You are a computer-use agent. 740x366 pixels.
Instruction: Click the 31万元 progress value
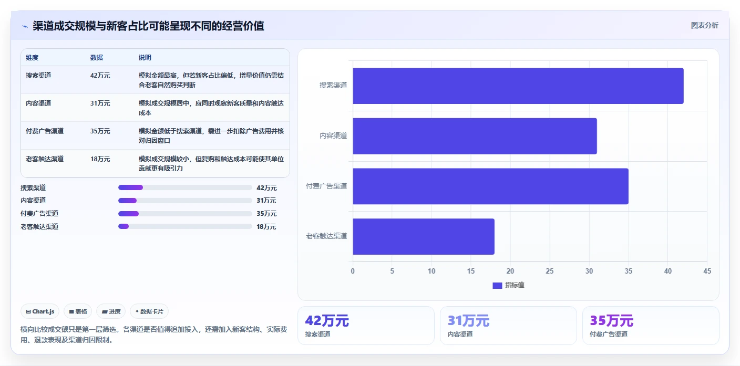(266, 201)
